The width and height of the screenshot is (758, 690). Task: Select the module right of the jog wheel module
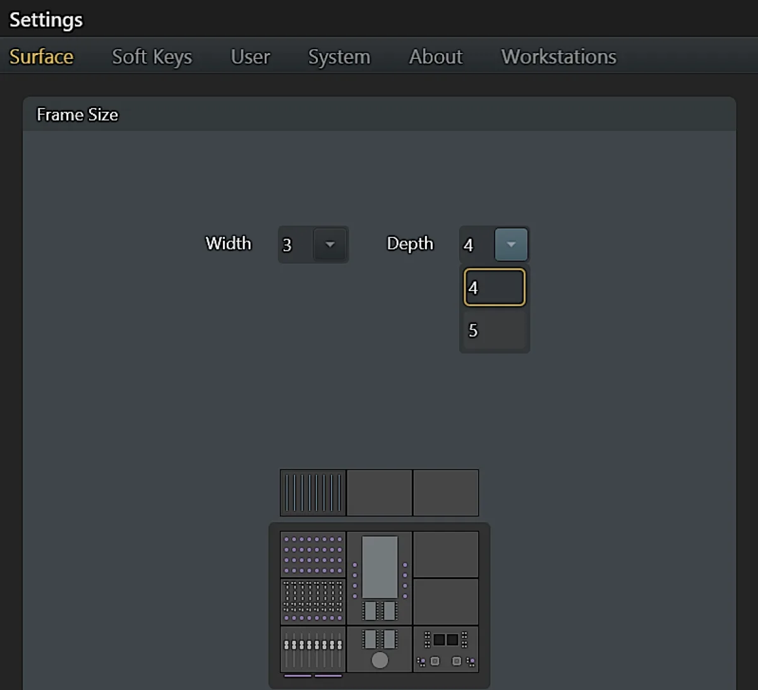(x=446, y=649)
